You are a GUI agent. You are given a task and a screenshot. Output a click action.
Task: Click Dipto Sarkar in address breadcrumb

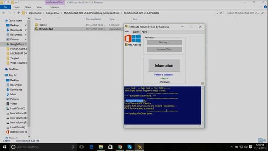click(x=35, y=13)
